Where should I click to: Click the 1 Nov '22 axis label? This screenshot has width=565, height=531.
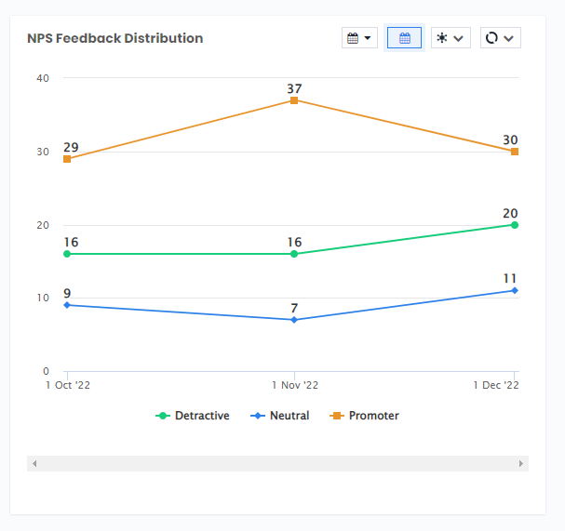pyautogui.click(x=294, y=385)
